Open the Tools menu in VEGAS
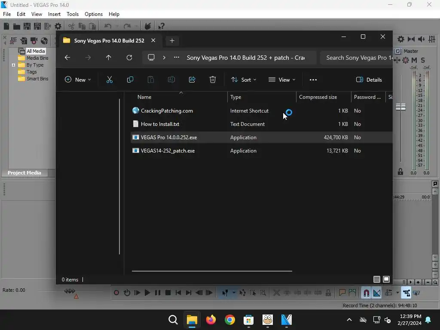This screenshot has height=330, width=440. (x=72, y=14)
